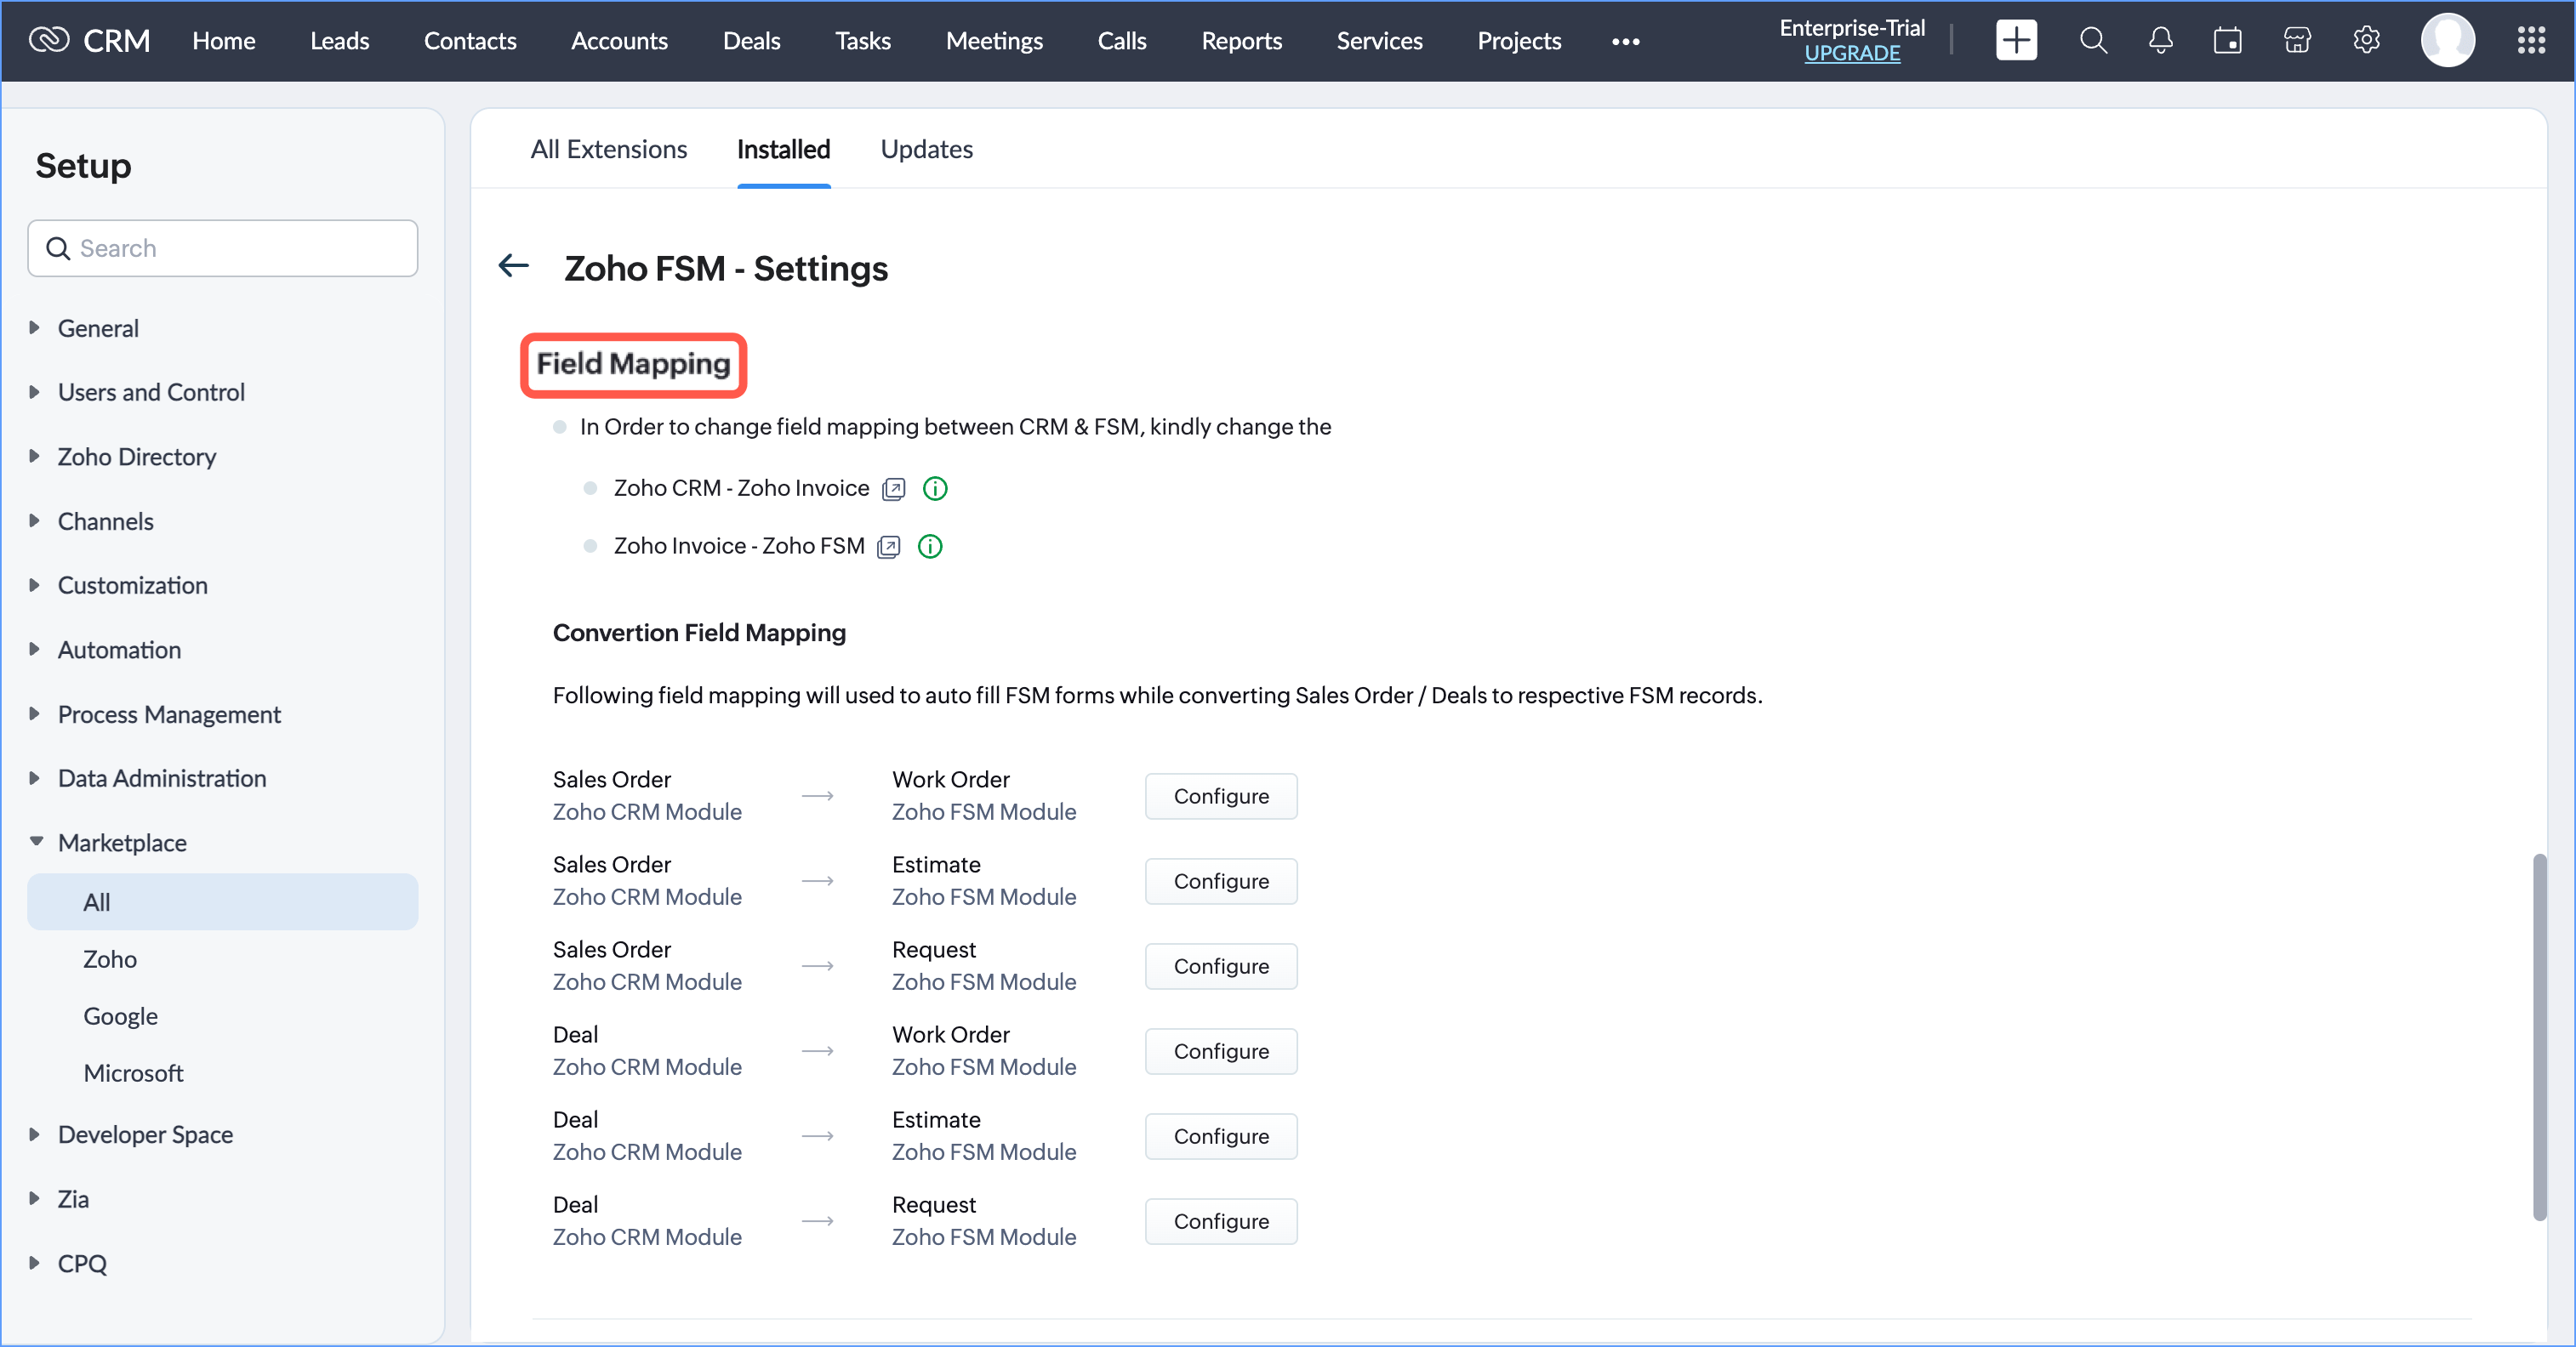
Task: Open the marketplace store icon
Action: click(2297, 41)
